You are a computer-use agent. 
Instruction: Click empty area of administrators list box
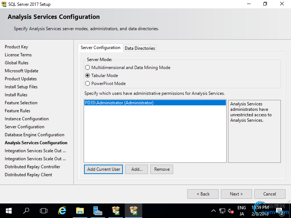coord(155,134)
